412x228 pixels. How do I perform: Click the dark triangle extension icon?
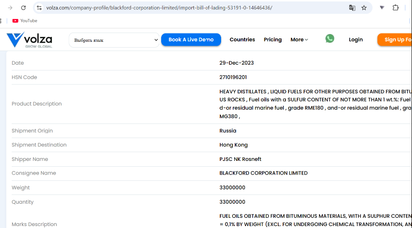(382, 8)
